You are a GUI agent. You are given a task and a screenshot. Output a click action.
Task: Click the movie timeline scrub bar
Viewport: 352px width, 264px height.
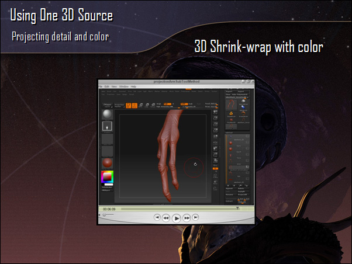[180, 209]
